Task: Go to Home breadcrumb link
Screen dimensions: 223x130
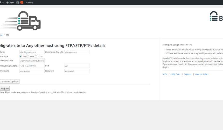Action: tap(1, 35)
